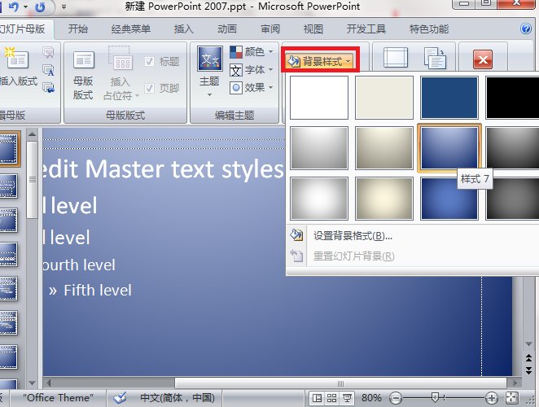This screenshot has height=407, width=539.
Task: Choose the cream background style swatch
Action: (384, 98)
